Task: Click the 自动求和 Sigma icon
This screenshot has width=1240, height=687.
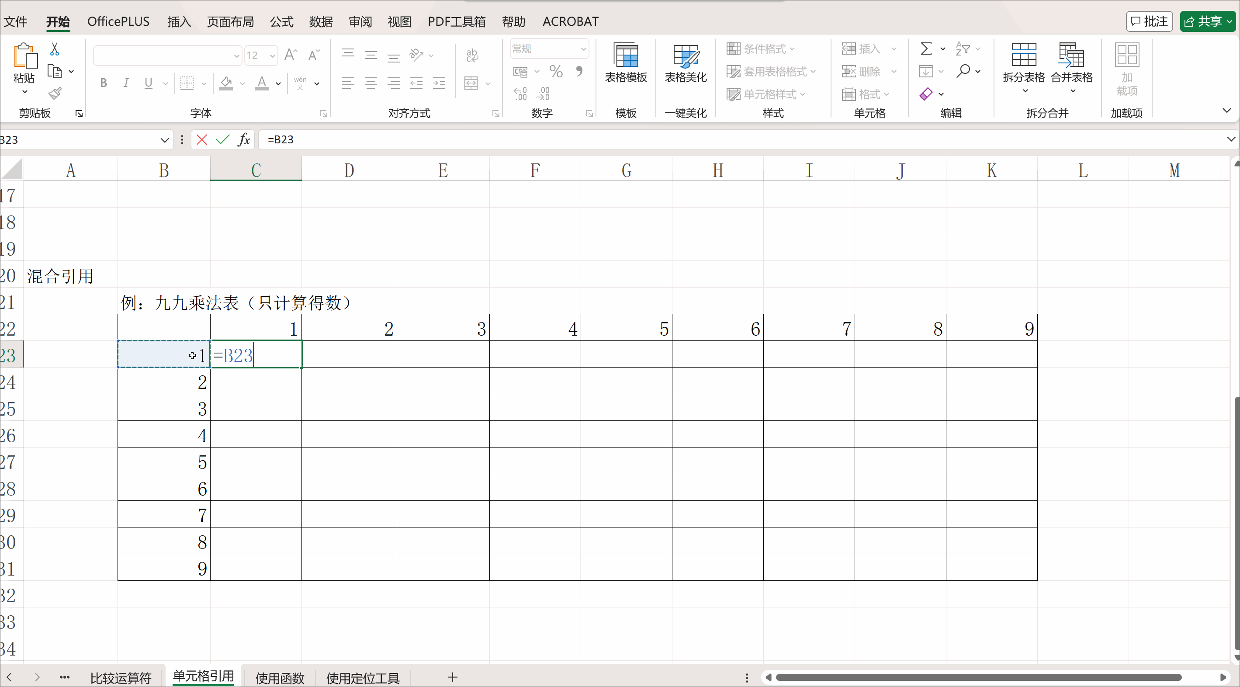Action: pos(926,49)
